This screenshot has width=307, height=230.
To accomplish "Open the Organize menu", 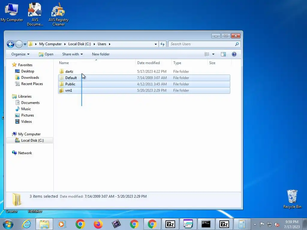I will click(x=20, y=54).
